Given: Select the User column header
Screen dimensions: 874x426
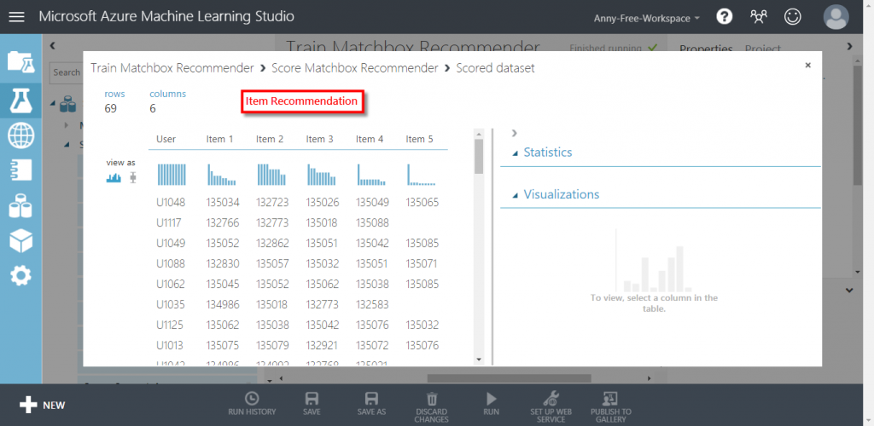Looking at the screenshot, I should point(166,139).
